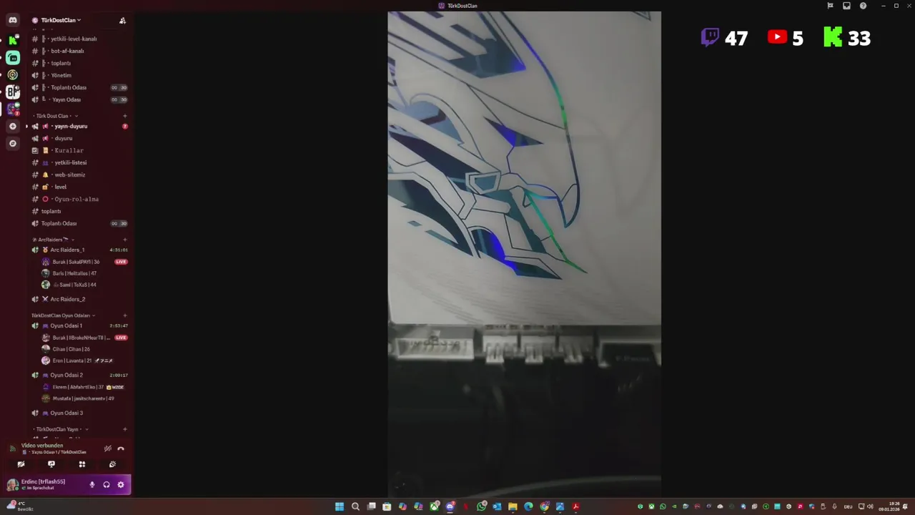Image resolution: width=915 pixels, height=515 pixels.
Task: Open Discord user settings gear
Action: 120,485
